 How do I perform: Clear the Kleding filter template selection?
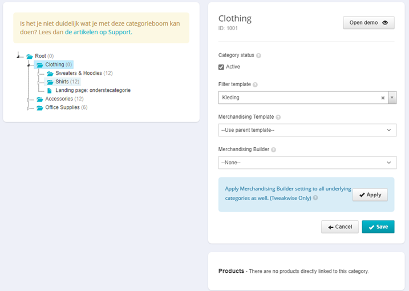pyautogui.click(x=383, y=98)
